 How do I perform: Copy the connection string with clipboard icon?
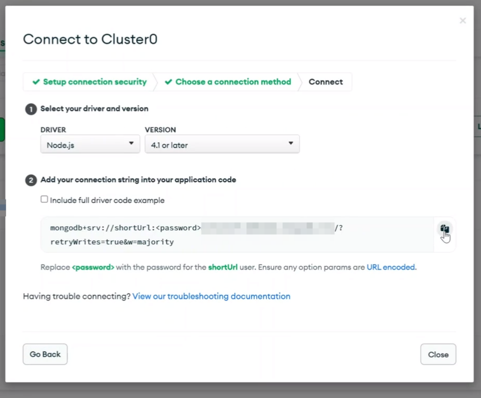[444, 229]
